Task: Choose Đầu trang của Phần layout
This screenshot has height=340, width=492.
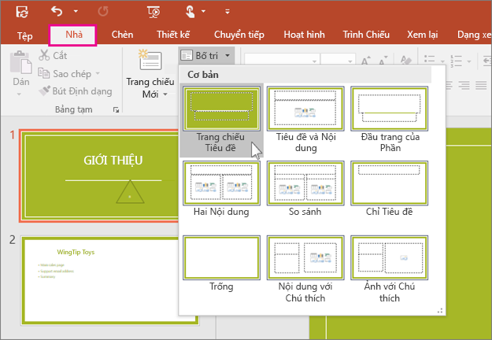Action: pos(390,120)
